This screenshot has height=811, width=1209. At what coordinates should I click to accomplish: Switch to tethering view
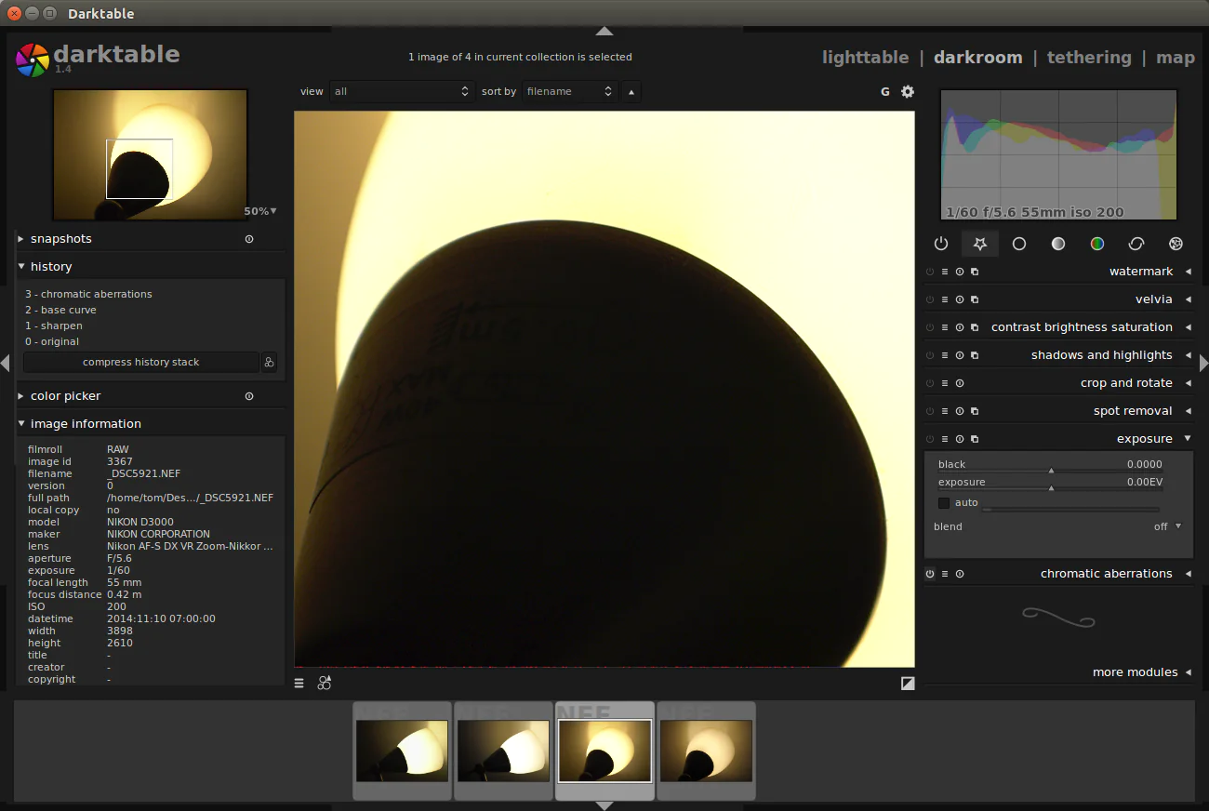click(1089, 58)
